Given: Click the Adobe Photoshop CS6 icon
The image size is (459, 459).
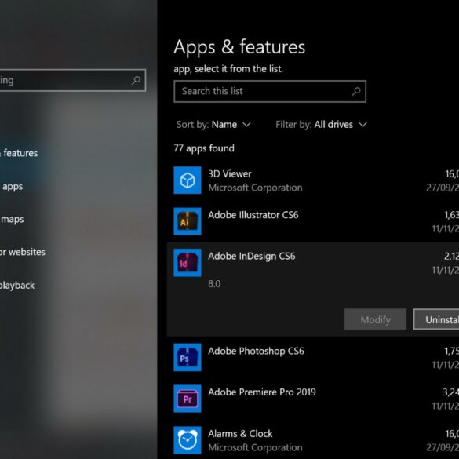Looking at the screenshot, I should 188,357.
